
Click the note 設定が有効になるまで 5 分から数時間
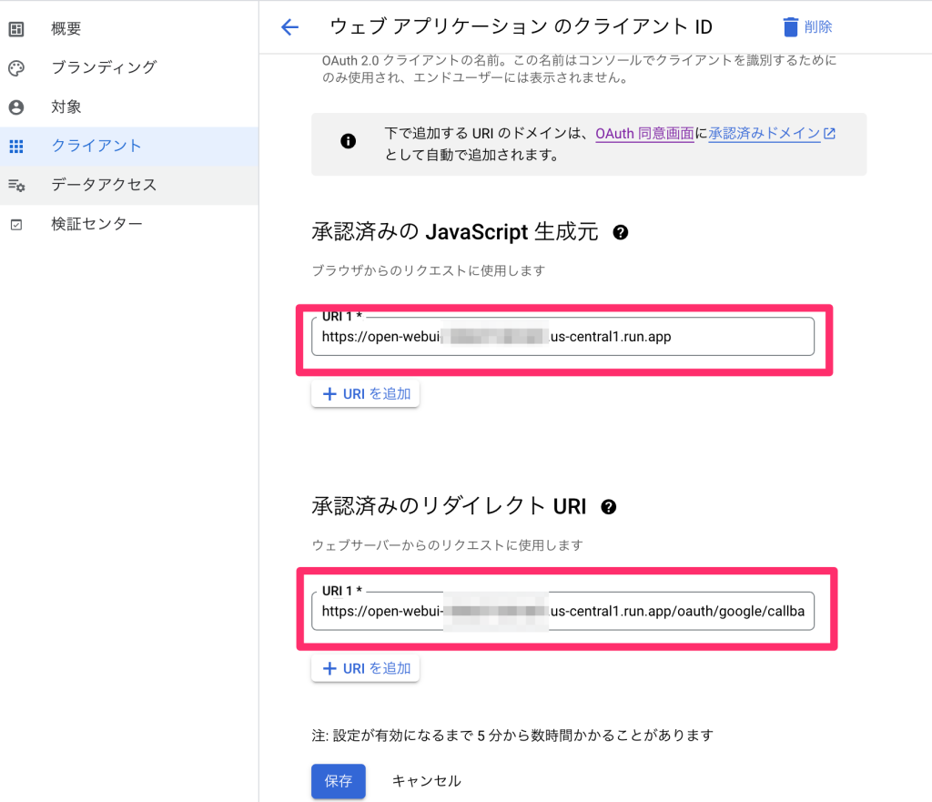512,736
